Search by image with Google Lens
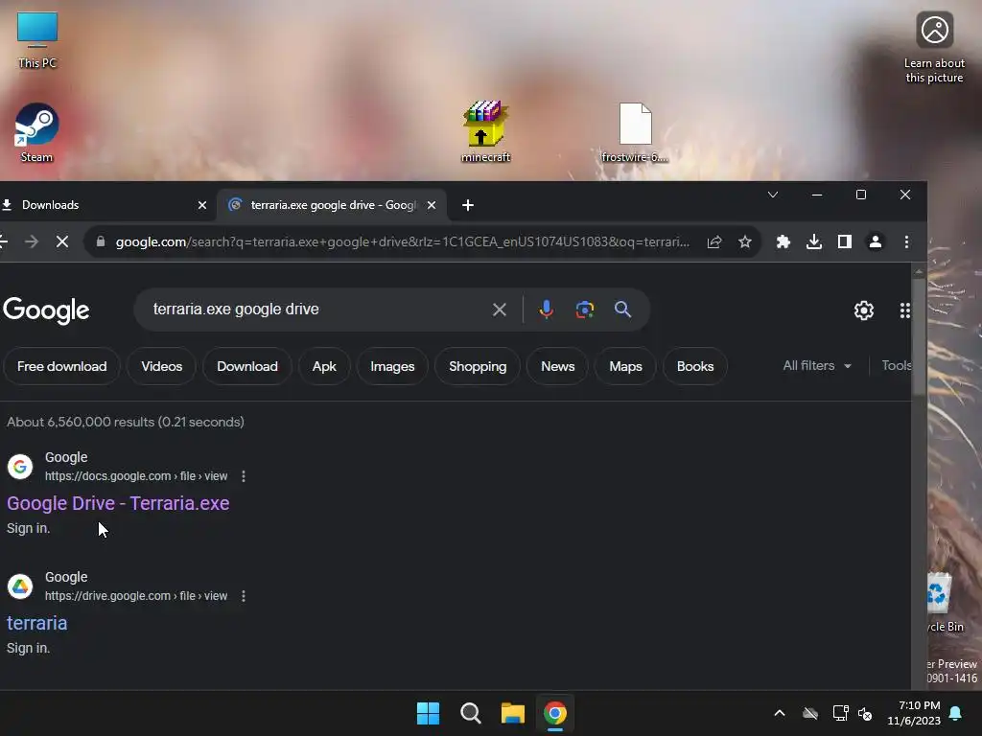Screen dimensions: 982x736 point(584,310)
